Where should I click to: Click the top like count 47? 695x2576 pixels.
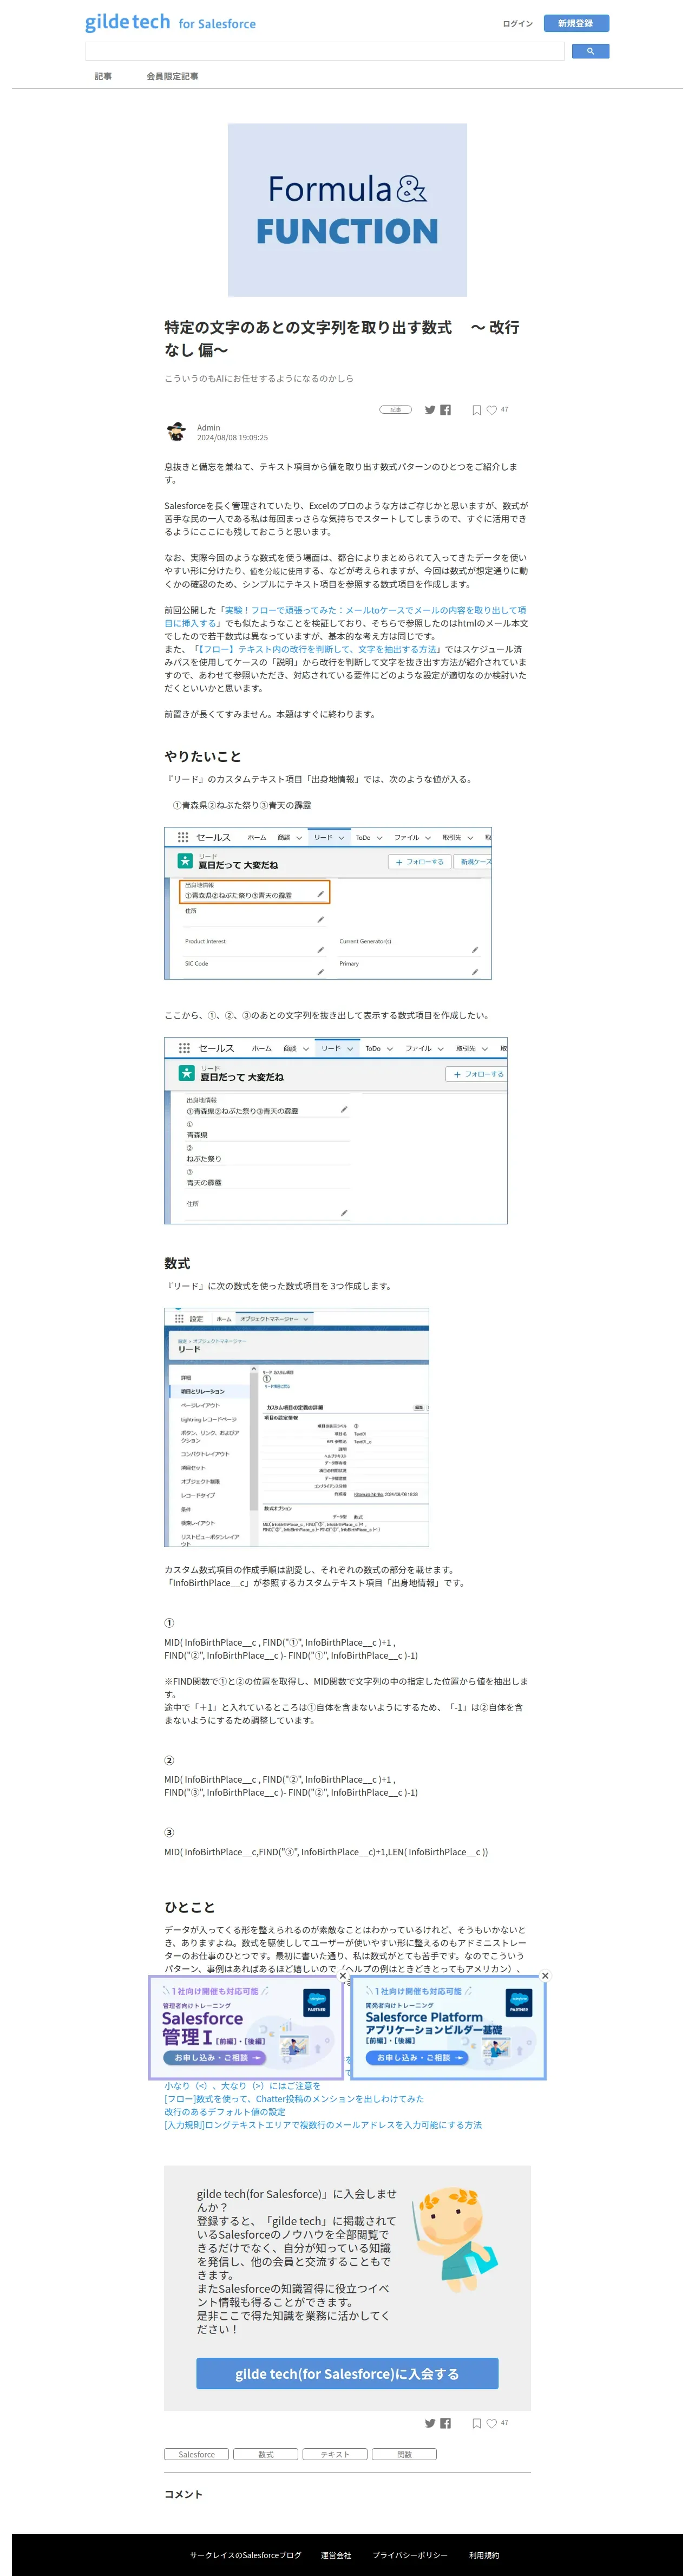pyautogui.click(x=504, y=409)
